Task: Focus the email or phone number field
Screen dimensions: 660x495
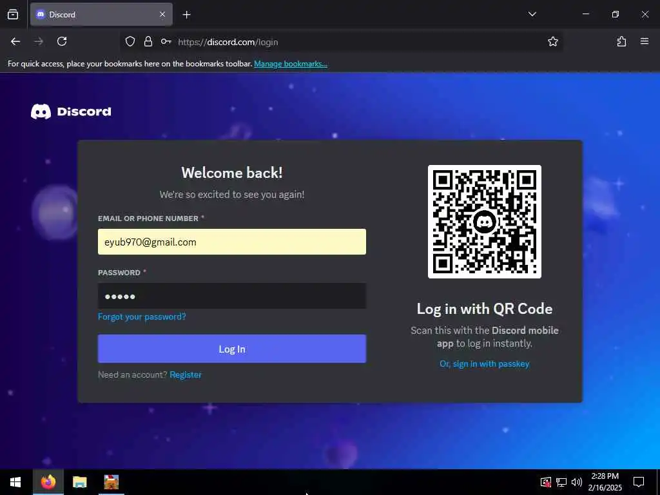Action: [x=232, y=242]
